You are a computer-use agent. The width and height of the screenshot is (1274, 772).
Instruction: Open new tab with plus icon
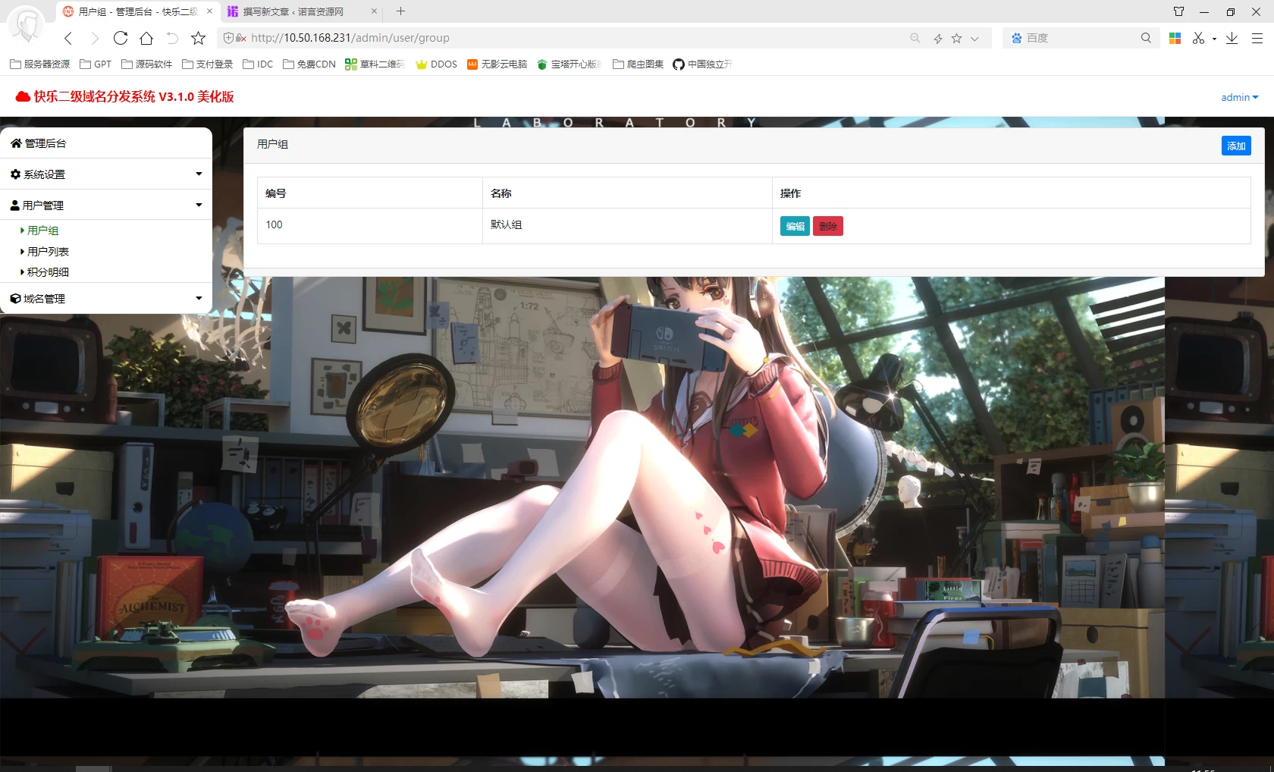point(400,11)
